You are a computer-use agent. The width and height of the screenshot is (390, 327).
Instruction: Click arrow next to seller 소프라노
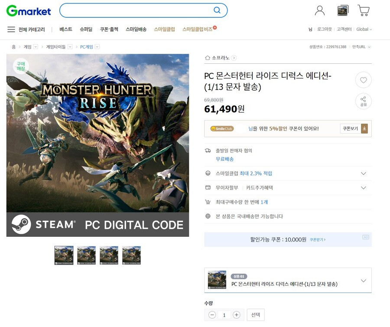point(234,58)
